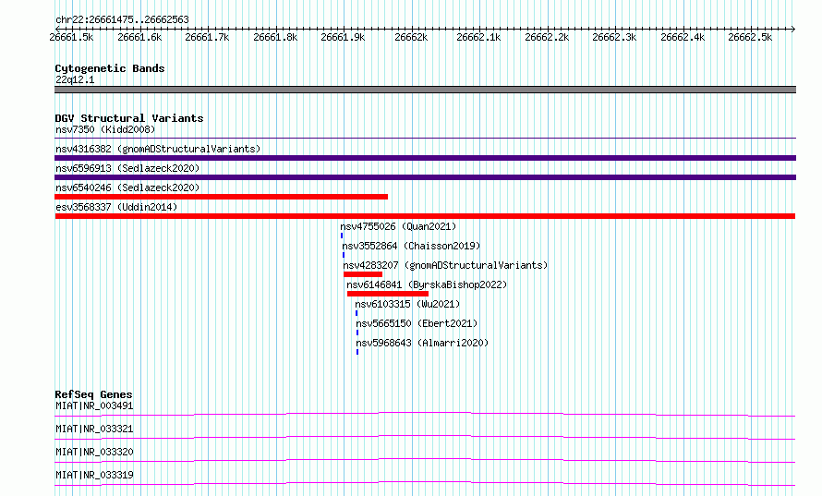Open variant nsv4283207 (gnomADStructuralVariants) label
Screen dimensions: 822x496
coord(445,265)
